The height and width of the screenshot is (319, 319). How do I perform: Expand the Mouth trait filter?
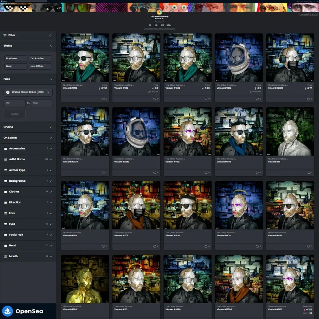[28, 257]
